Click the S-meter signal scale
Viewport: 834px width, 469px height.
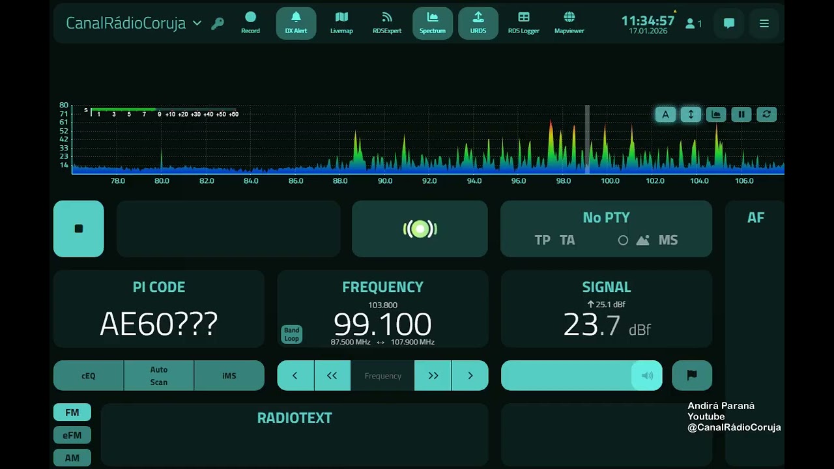point(161,113)
